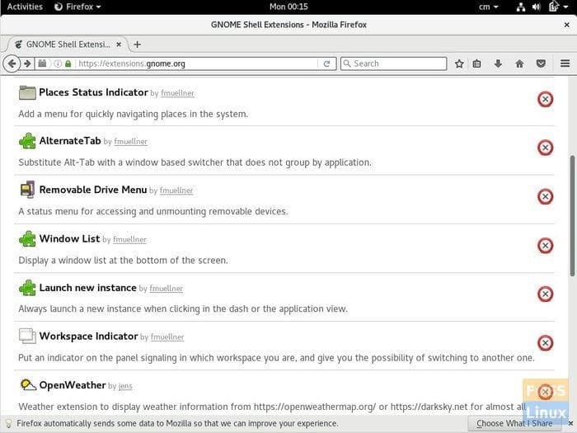This screenshot has width=577, height=433.
Task: Click the Firefox back arrow button
Action: (12, 64)
